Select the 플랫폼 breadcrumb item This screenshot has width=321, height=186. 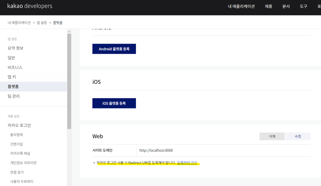coord(58,23)
